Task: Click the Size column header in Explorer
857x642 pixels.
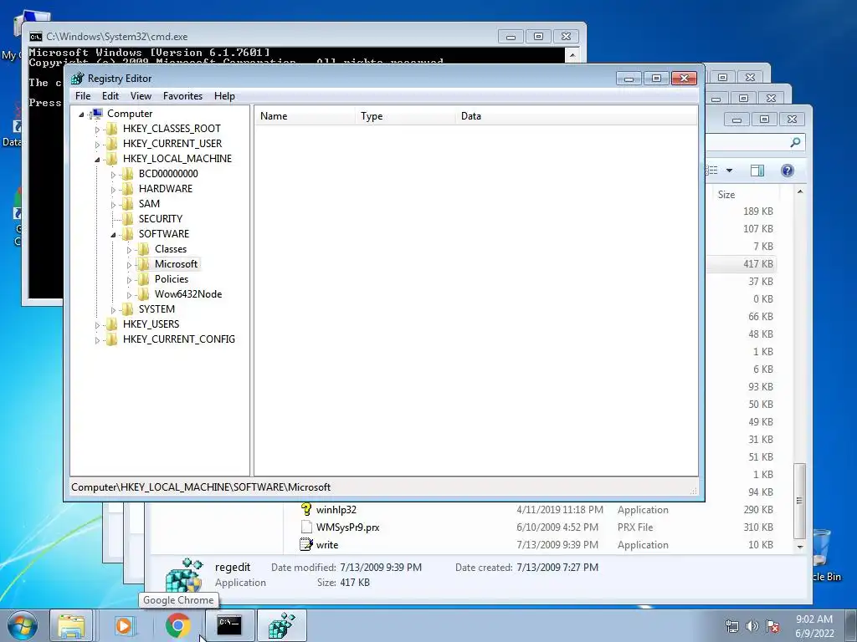Action: (744, 194)
